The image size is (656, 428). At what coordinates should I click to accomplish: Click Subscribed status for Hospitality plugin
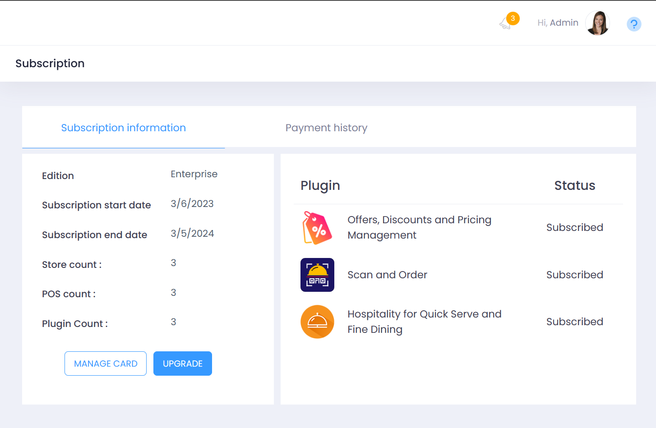coord(574,322)
